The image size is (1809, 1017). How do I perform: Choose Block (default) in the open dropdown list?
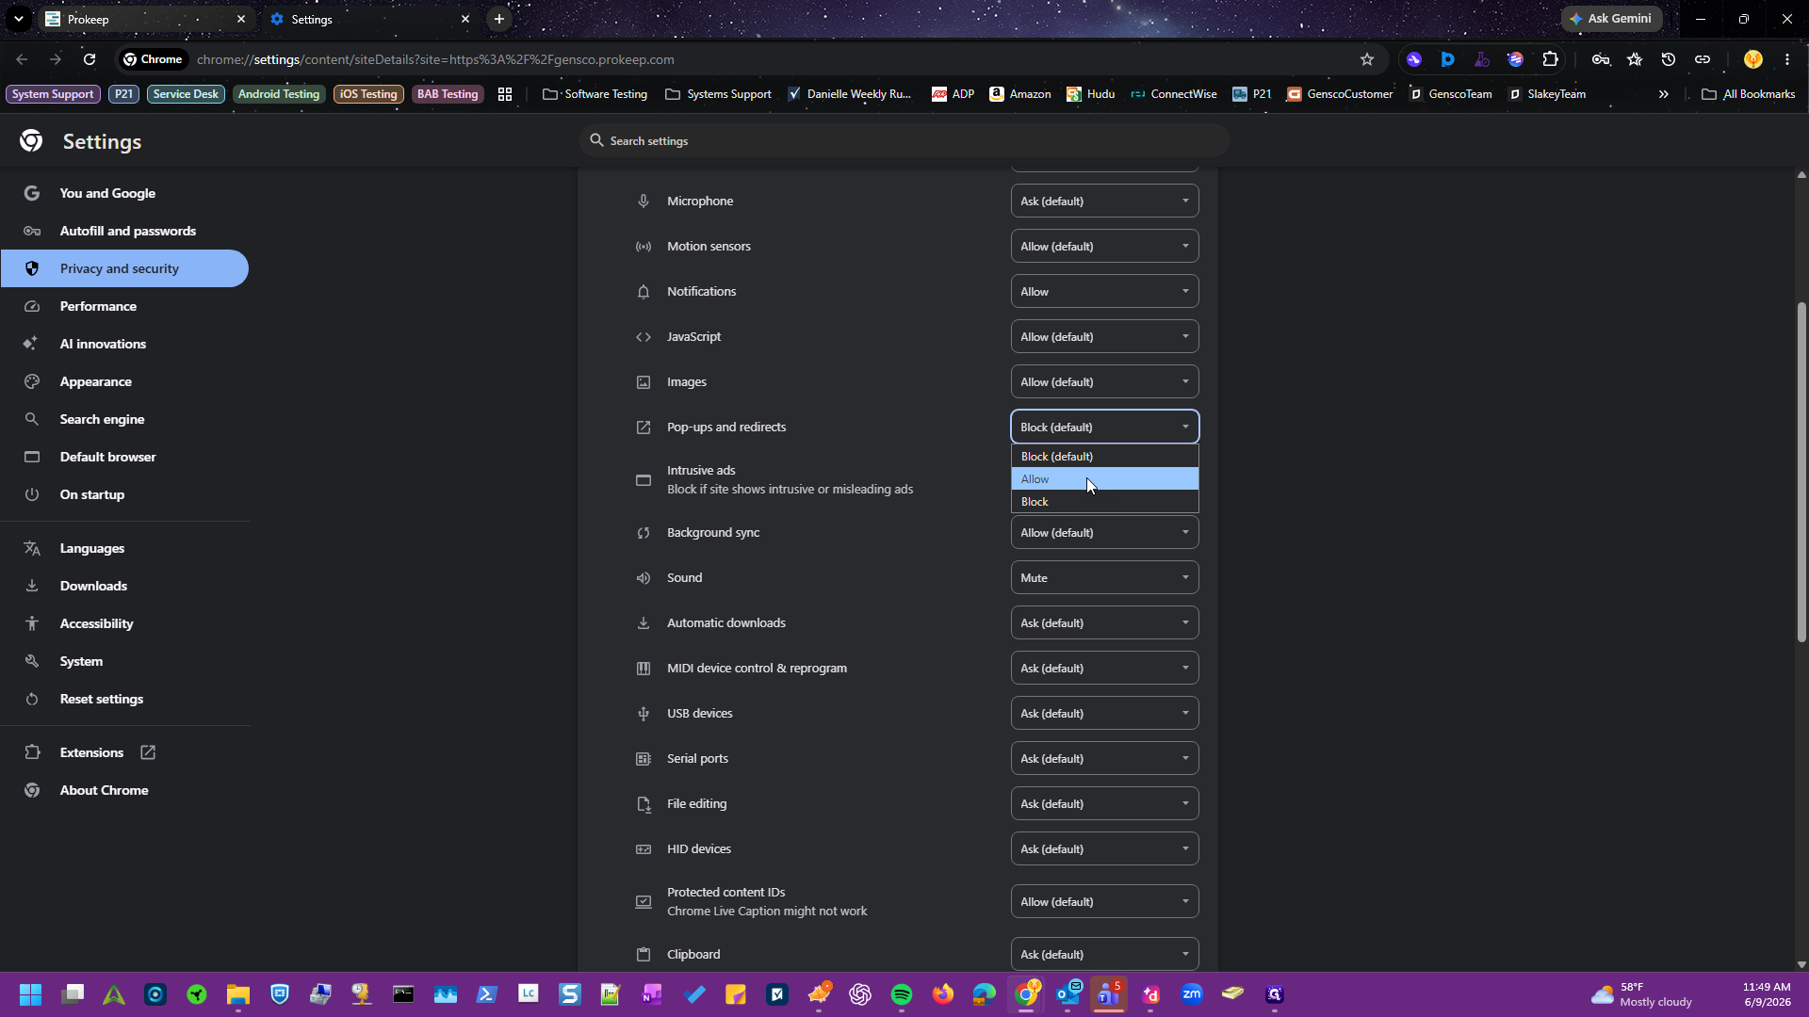1104,457
